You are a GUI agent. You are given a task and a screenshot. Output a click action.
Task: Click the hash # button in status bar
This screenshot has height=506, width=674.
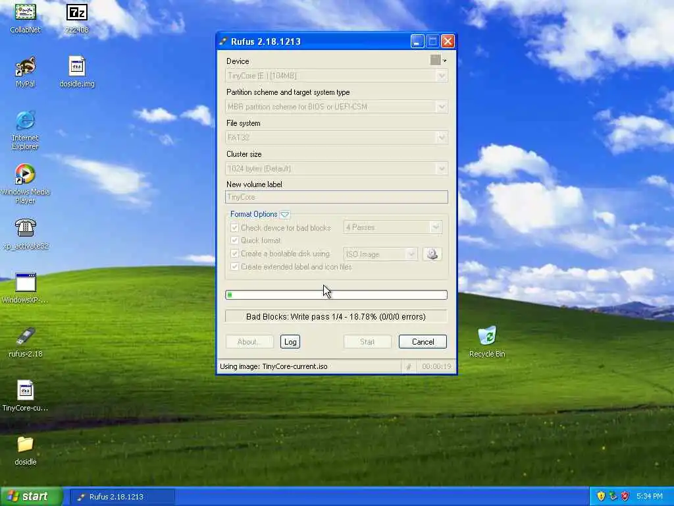[x=408, y=366]
